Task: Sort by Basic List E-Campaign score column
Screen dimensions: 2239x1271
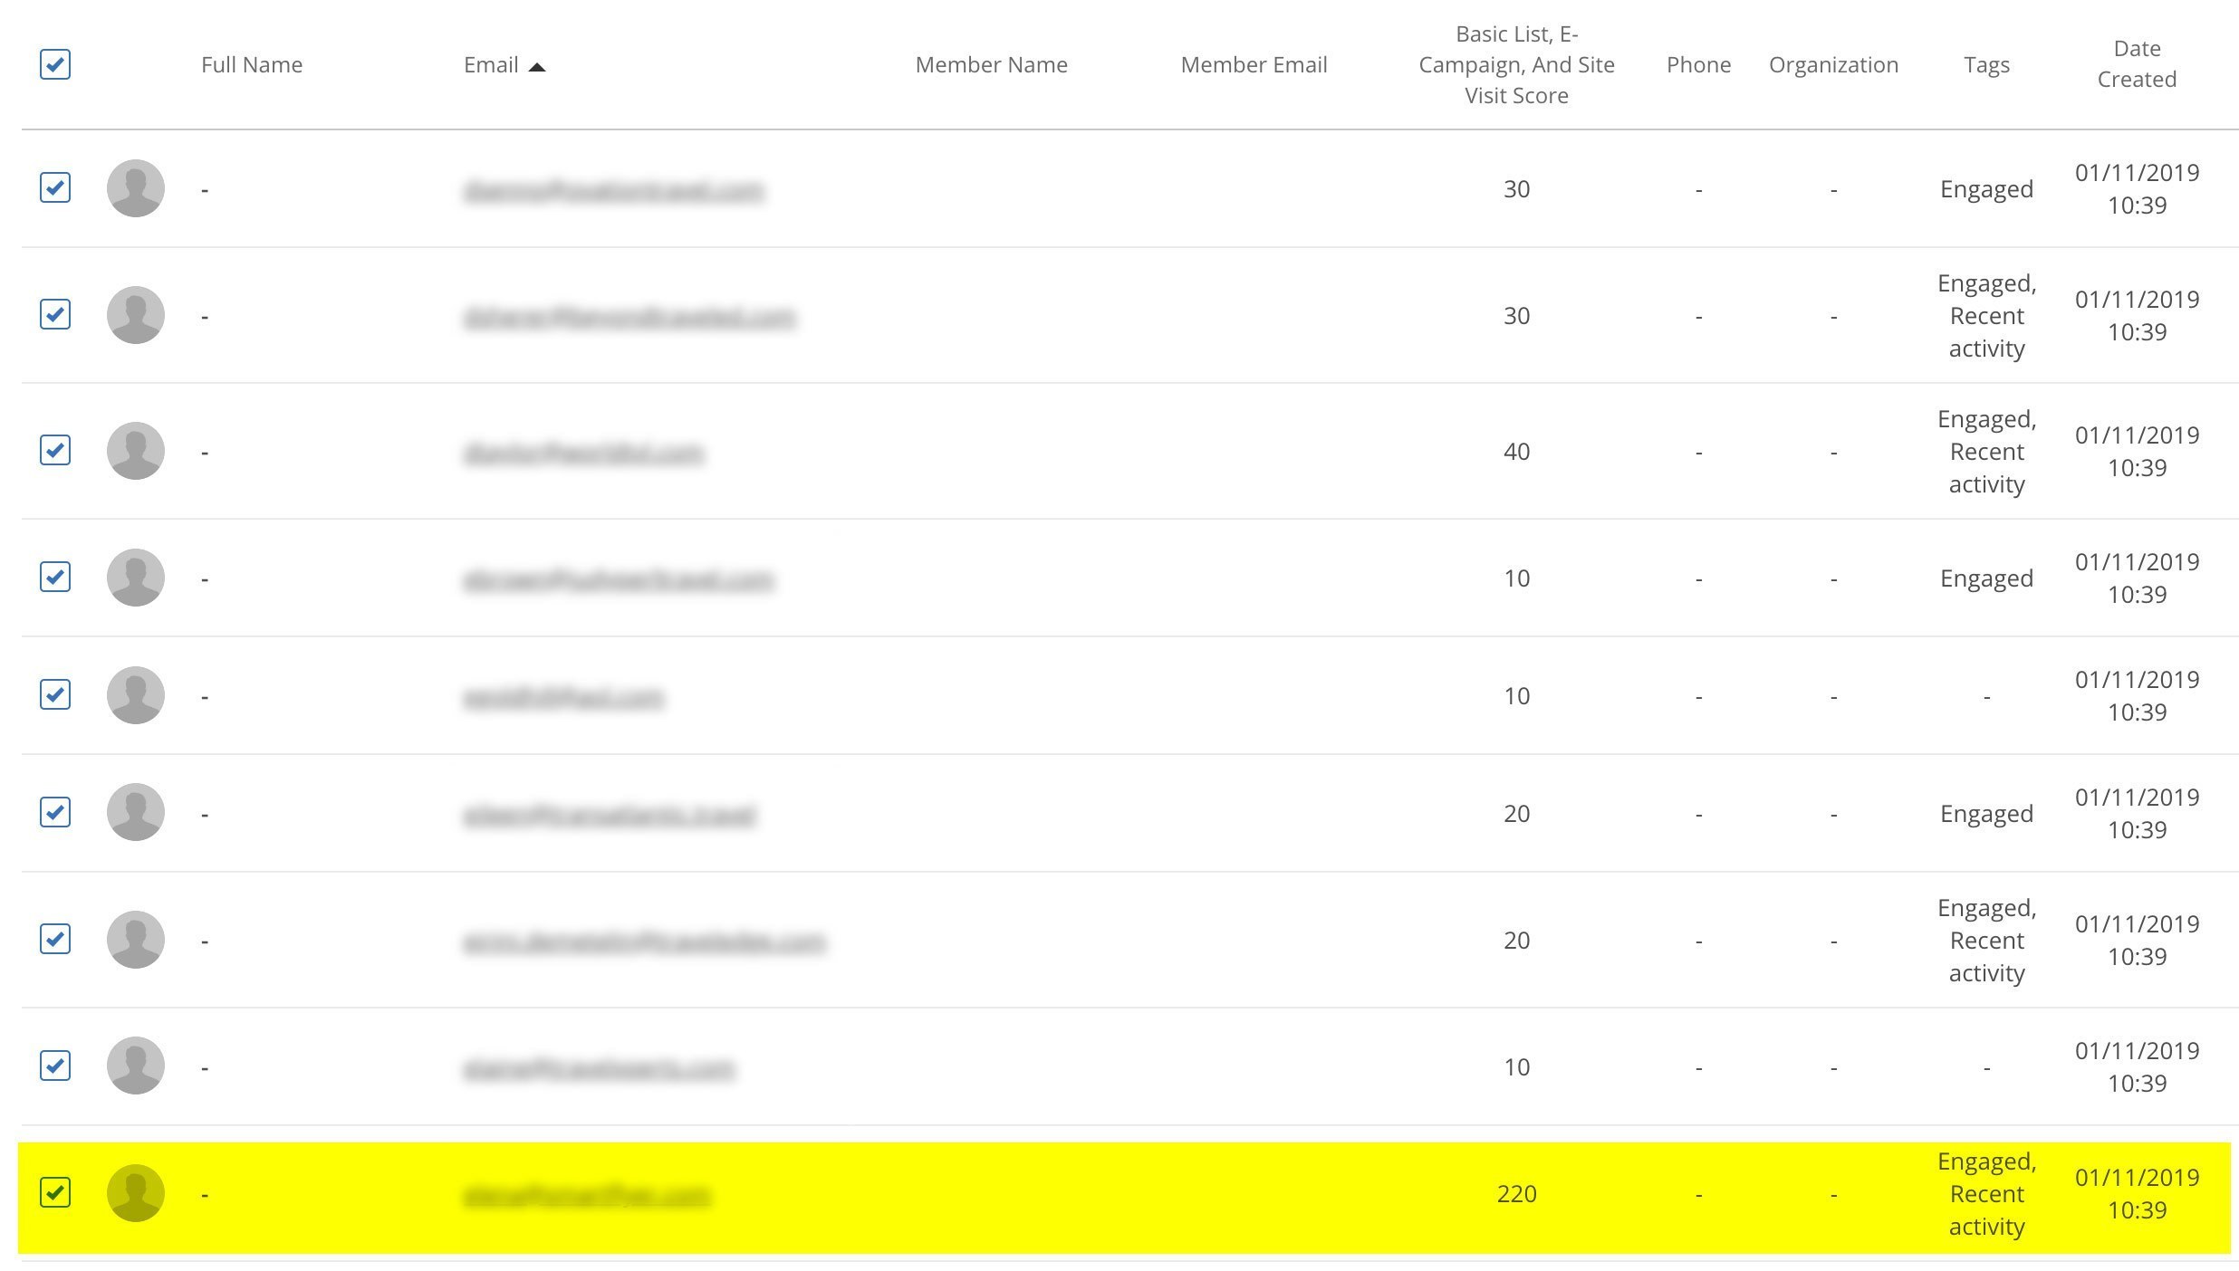Action: (x=1516, y=65)
